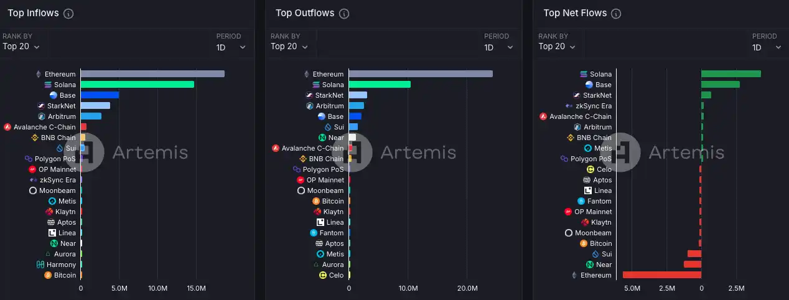
Task: Click the info icon beside Top Net Flows
Action: pyautogui.click(x=617, y=14)
